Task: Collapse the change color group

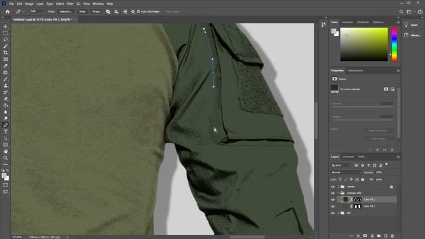Action: pos(338,193)
